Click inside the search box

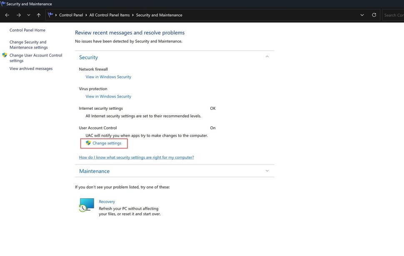pyautogui.click(x=394, y=15)
